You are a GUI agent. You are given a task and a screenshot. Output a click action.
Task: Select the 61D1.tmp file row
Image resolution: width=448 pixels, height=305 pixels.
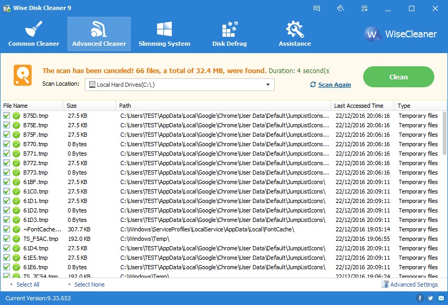click(x=221, y=201)
